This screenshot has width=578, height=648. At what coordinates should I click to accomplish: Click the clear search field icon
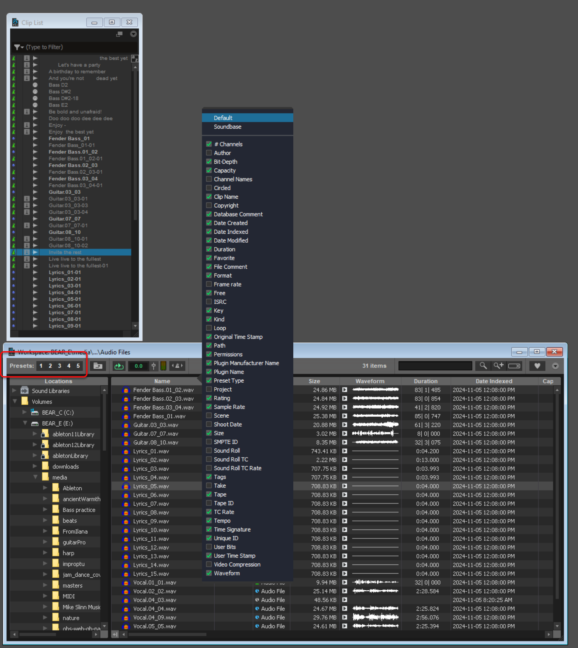[514, 366]
